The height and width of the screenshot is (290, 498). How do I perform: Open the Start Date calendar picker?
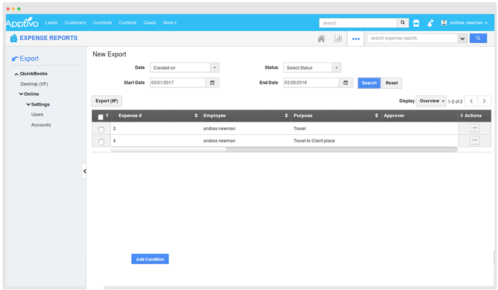point(212,83)
